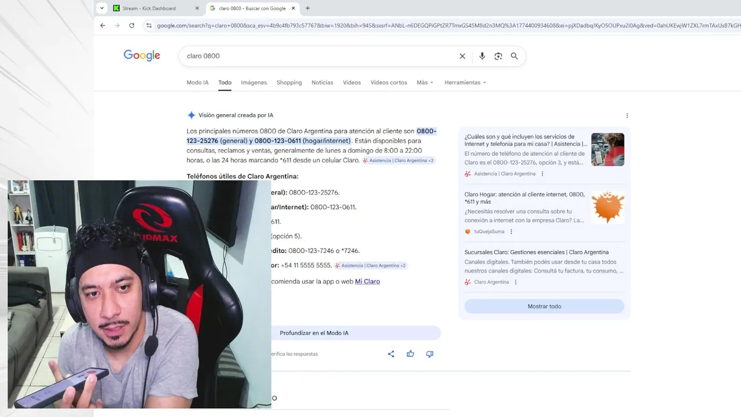The height and width of the screenshot is (417, 741).
Task: Start voice search with microphone icon
Action: click(x=482, y=56)
